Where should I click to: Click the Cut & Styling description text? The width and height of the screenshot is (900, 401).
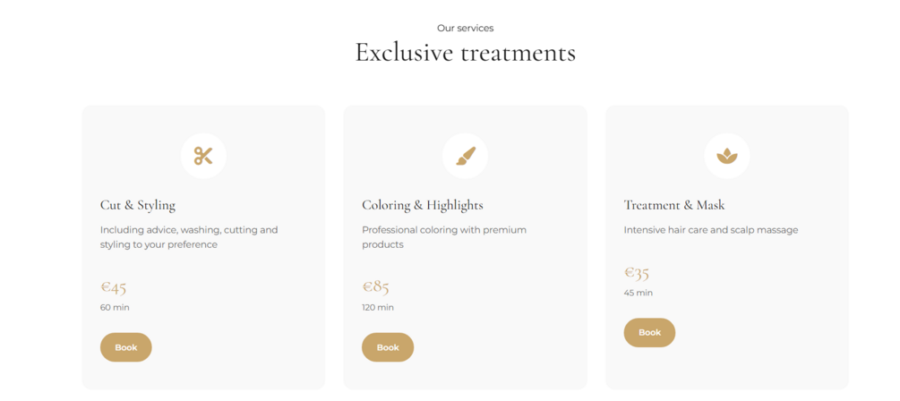(x=189, y=237)
